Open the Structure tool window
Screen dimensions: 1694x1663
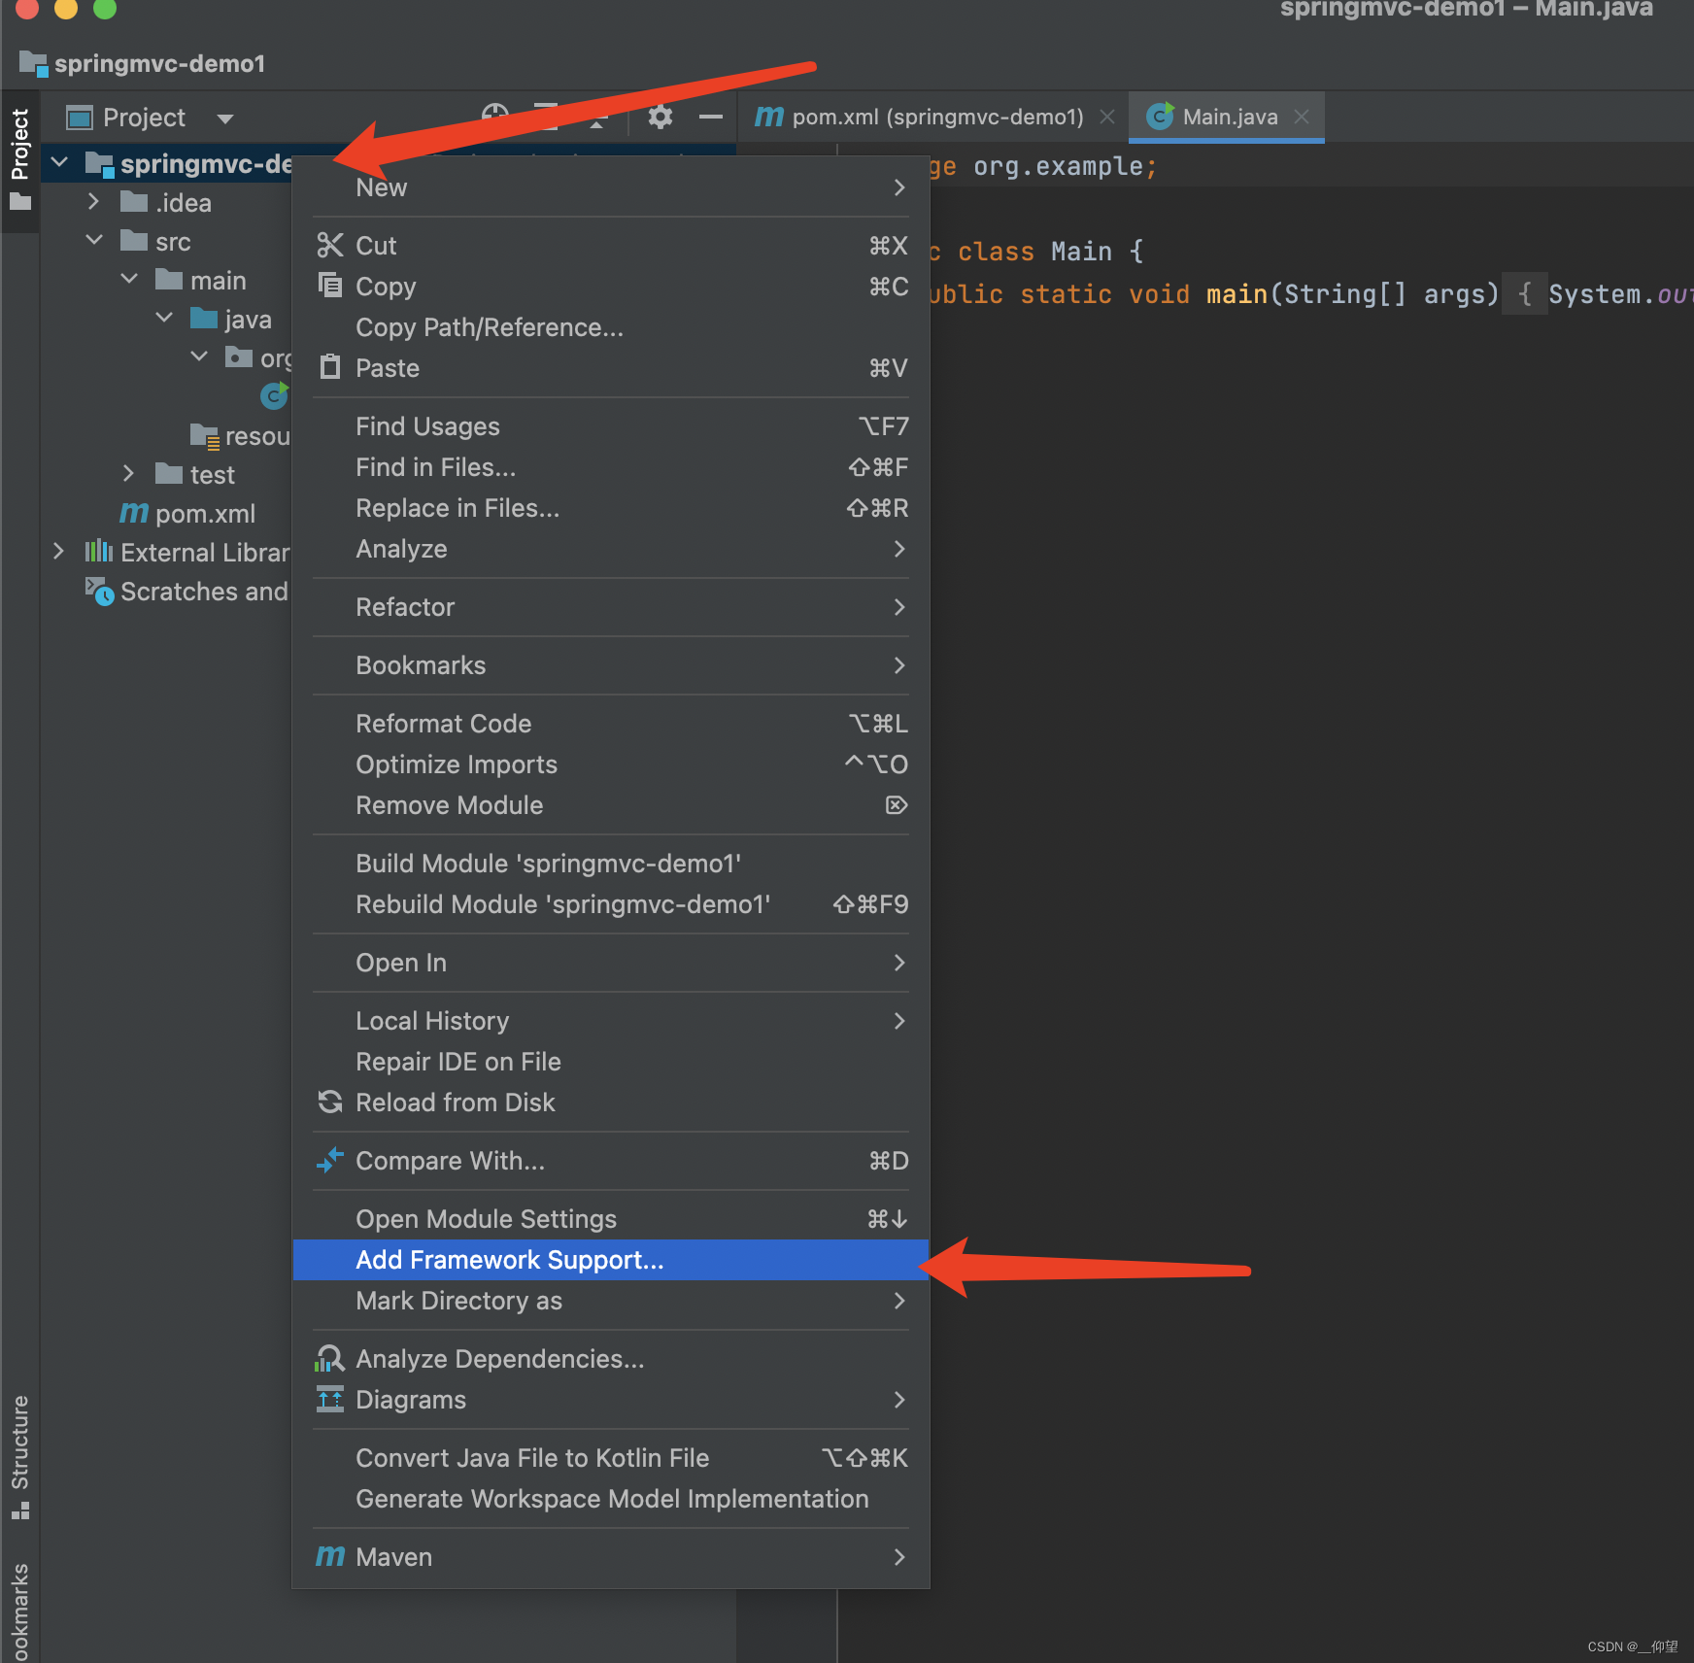[x=19, y=1457]
